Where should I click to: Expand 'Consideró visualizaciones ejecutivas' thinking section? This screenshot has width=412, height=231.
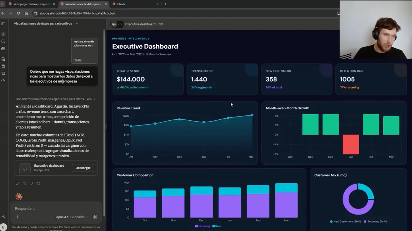tap(55, 99)
